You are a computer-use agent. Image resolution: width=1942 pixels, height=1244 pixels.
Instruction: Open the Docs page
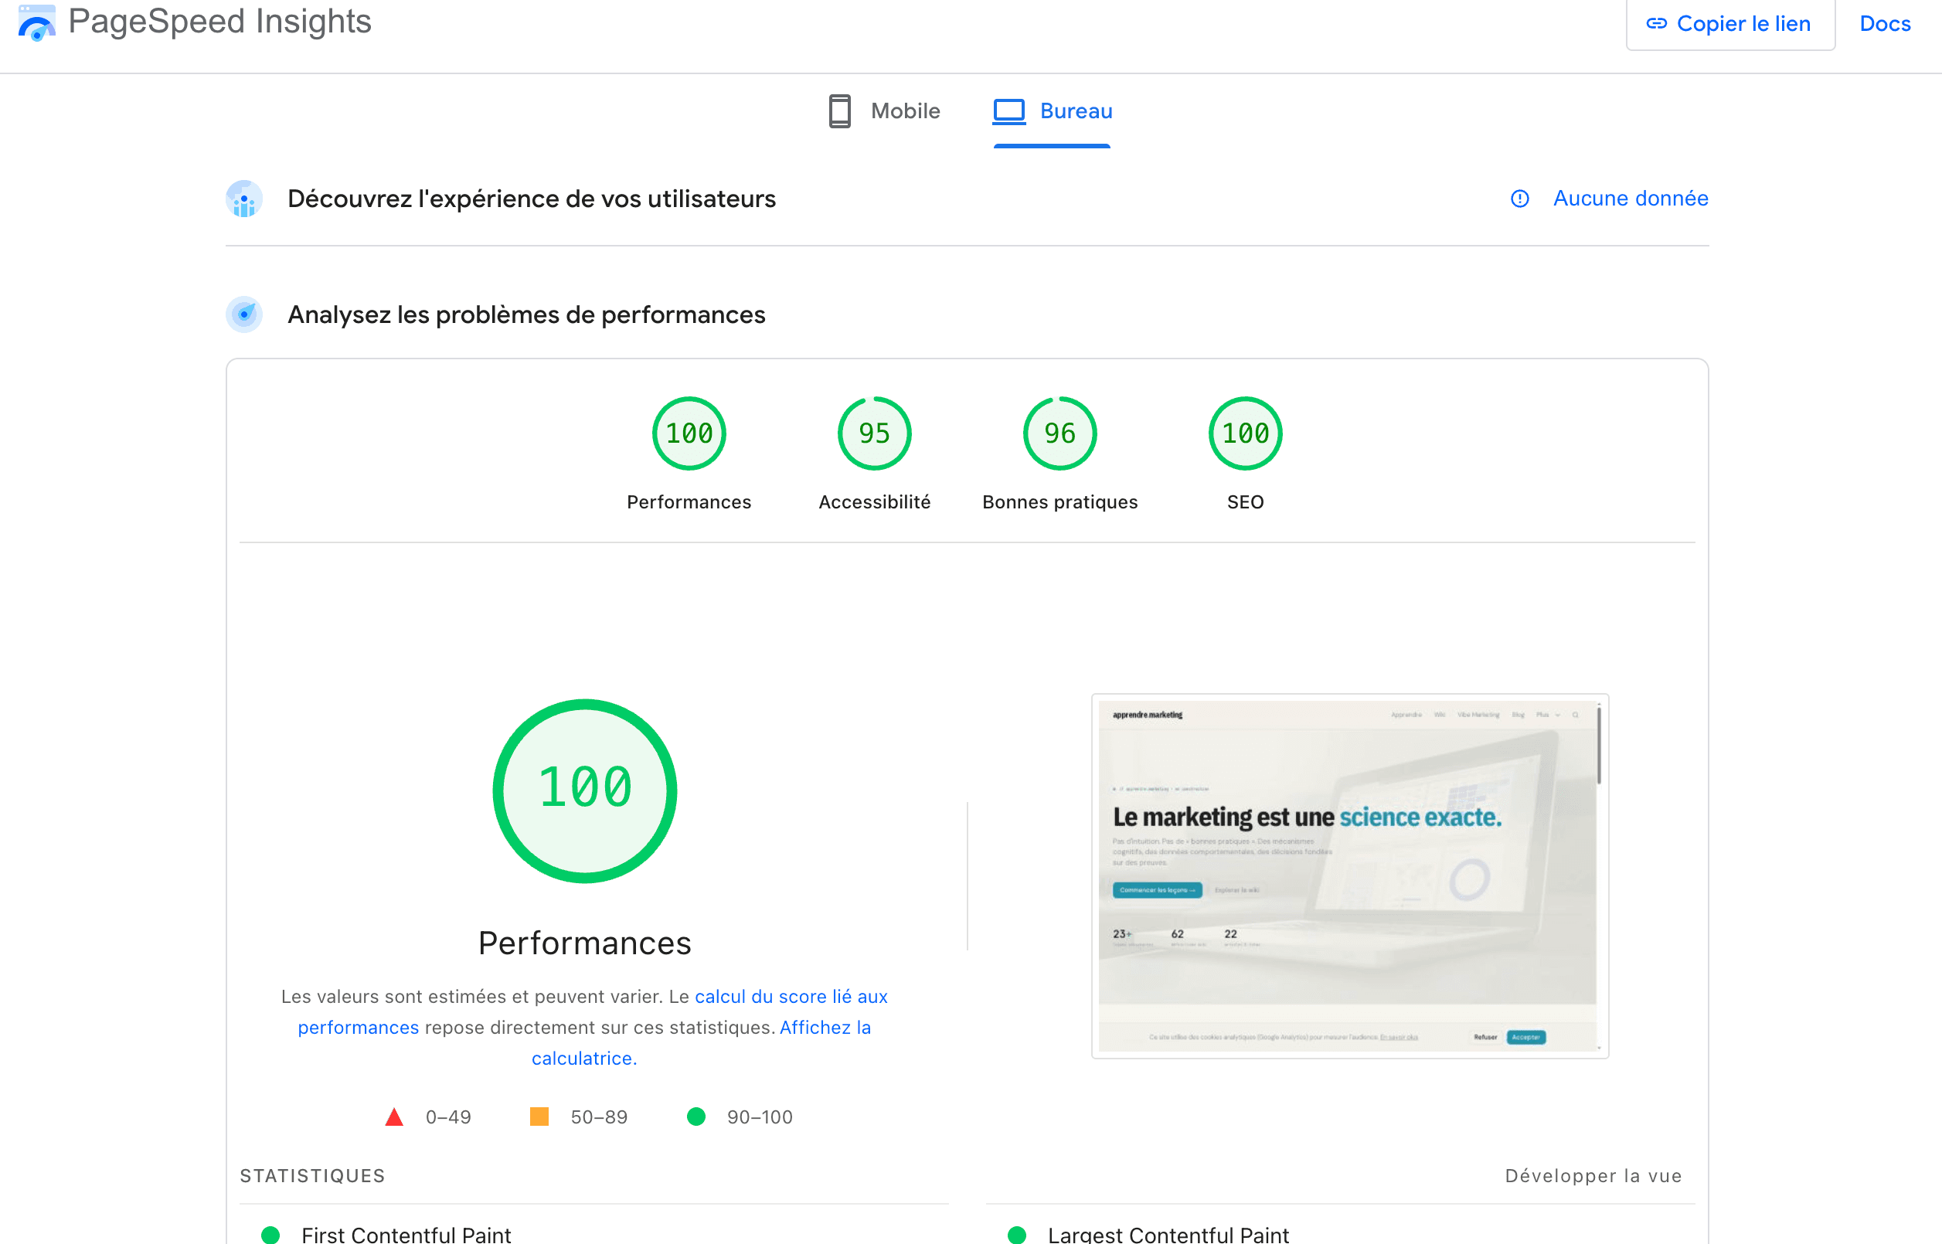pos(1885,23)
